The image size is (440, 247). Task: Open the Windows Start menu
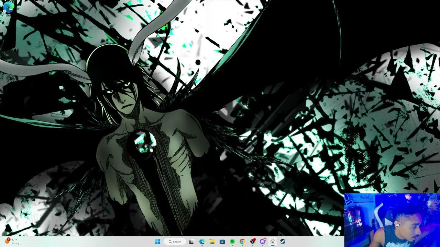(157, 242)
